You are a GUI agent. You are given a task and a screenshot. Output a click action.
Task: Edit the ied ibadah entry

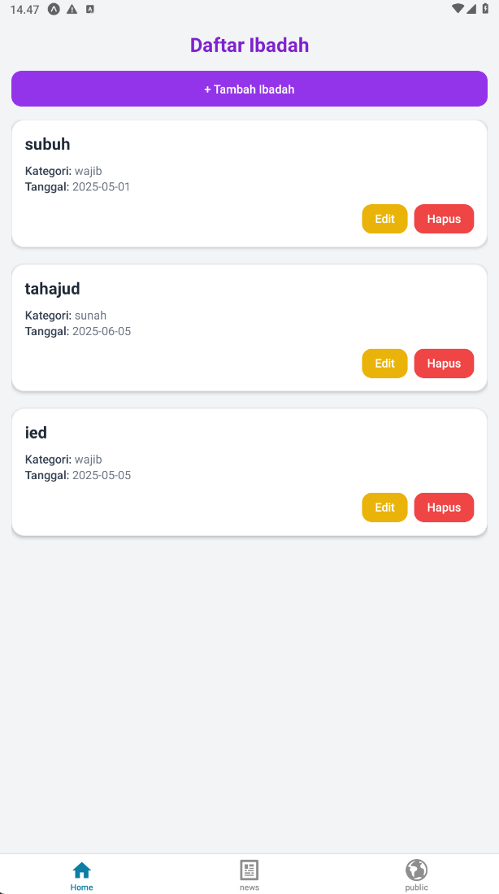pyautogui.click(x=384, y=507)
